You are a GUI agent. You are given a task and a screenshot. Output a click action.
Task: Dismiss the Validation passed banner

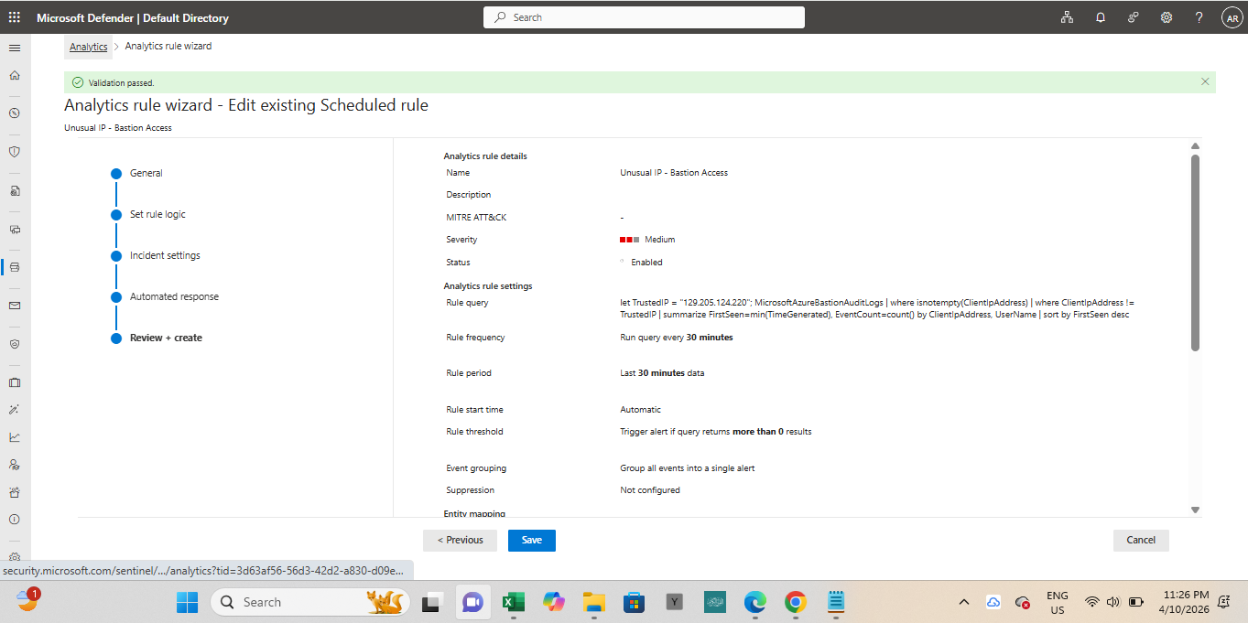(x=1205, y=81)
